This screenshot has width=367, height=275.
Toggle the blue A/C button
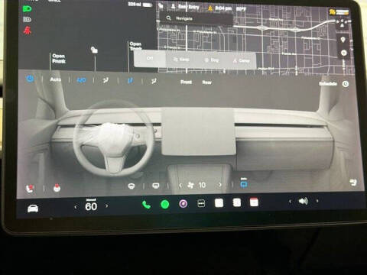[x=81, y=80]
